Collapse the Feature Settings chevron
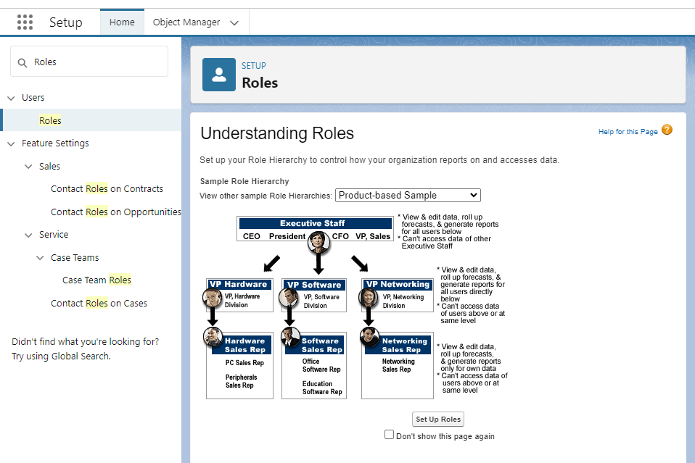 pos(11,143)
